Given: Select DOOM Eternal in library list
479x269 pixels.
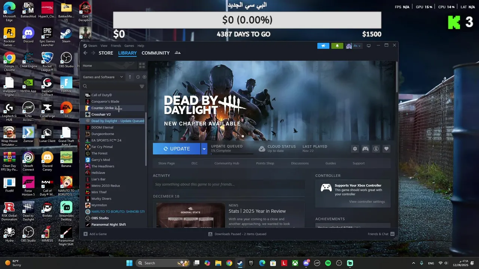Looking at the screenshot, I should 112,127.
